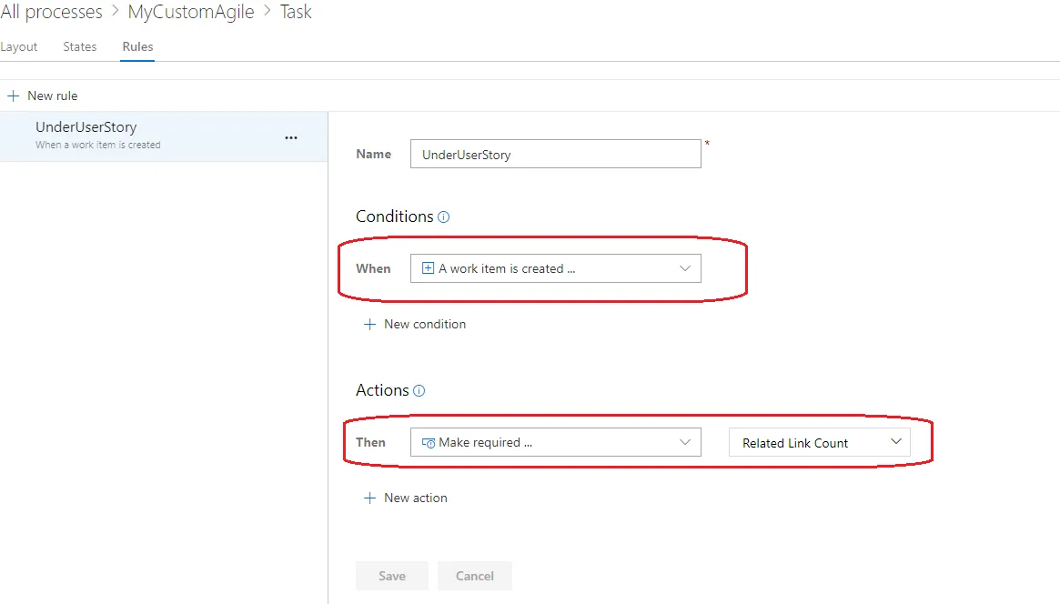This screenshot has width=1060, height=604.
Task: Expand the When condition dropdown
Action: (x=685, y=268)
